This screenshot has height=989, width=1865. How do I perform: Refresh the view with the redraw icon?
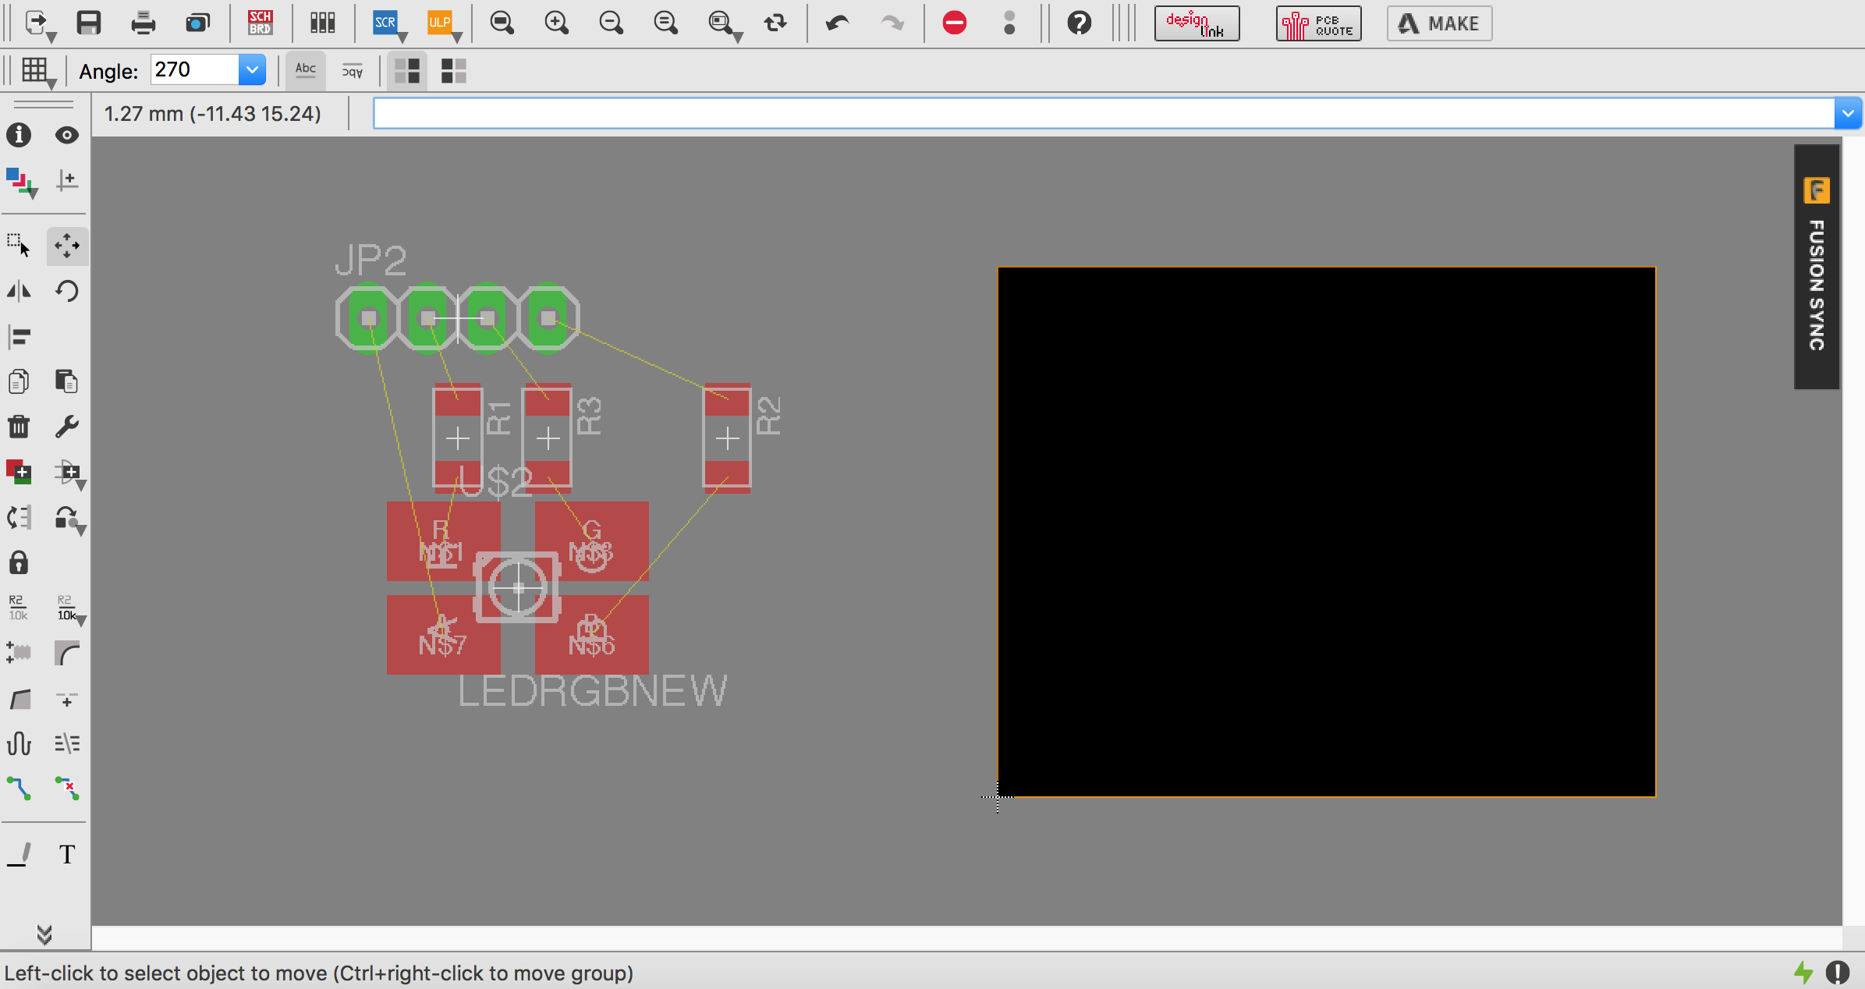tap(775, 23)
